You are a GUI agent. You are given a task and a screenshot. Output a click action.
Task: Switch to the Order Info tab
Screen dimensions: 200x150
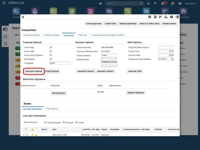[x=82, y=35]
